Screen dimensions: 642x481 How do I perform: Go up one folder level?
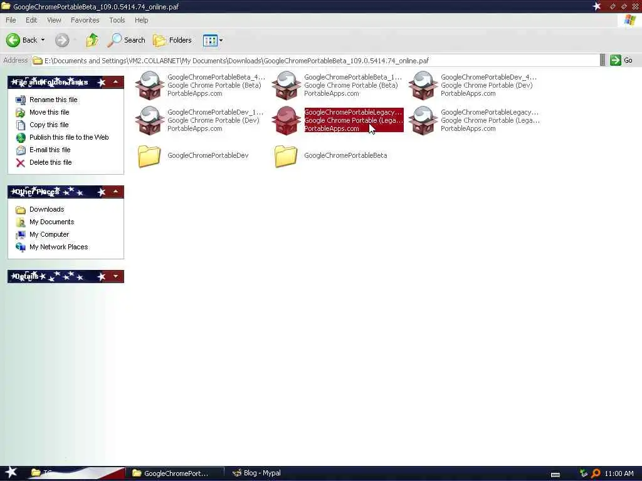(x=93, y=40)
